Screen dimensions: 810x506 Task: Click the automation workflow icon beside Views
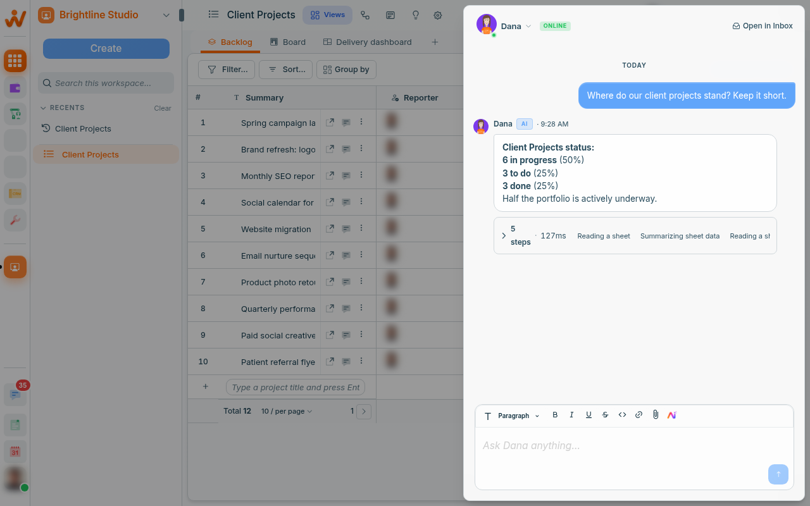pos(365,15)
